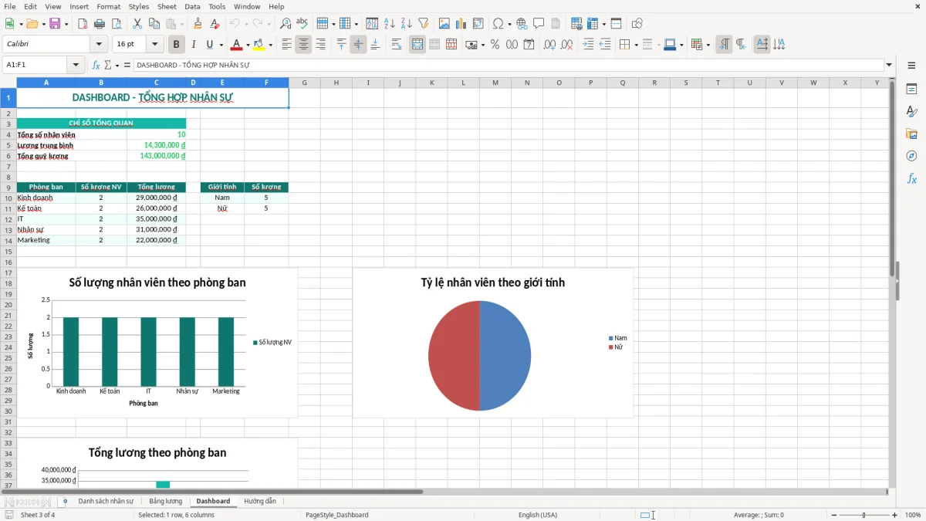926x521 pixels.
Task: Click the zoom slider
Action: [864, 515]
